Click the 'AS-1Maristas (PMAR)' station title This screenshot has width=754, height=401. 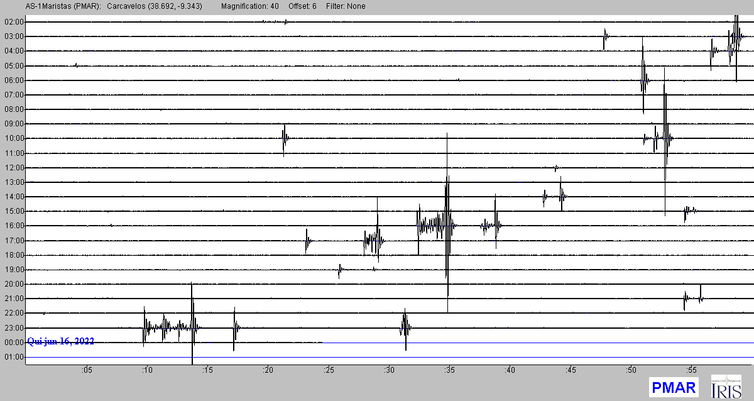52,6
